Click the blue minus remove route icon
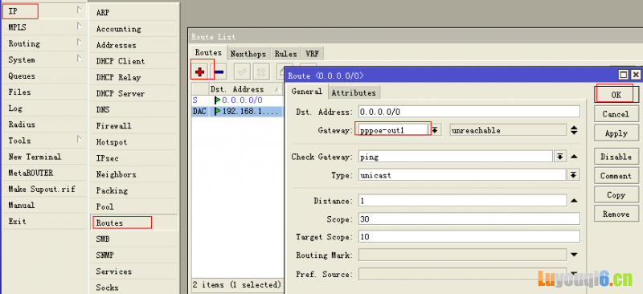Viewport: 643px width, 294px height. (x=219, y=72)
